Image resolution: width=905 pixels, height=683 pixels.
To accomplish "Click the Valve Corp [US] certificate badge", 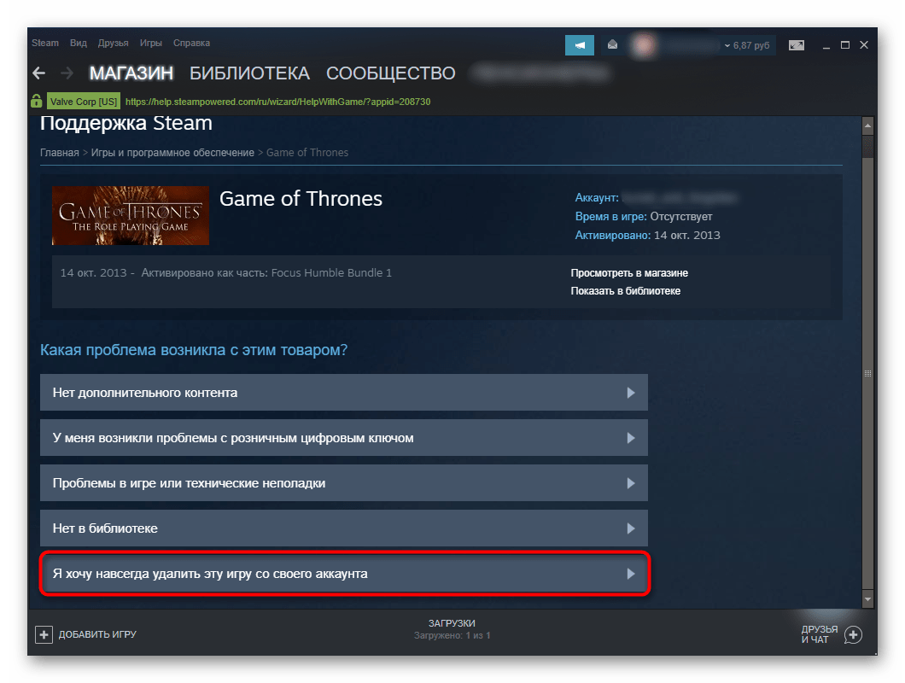I will coord(84,102).
